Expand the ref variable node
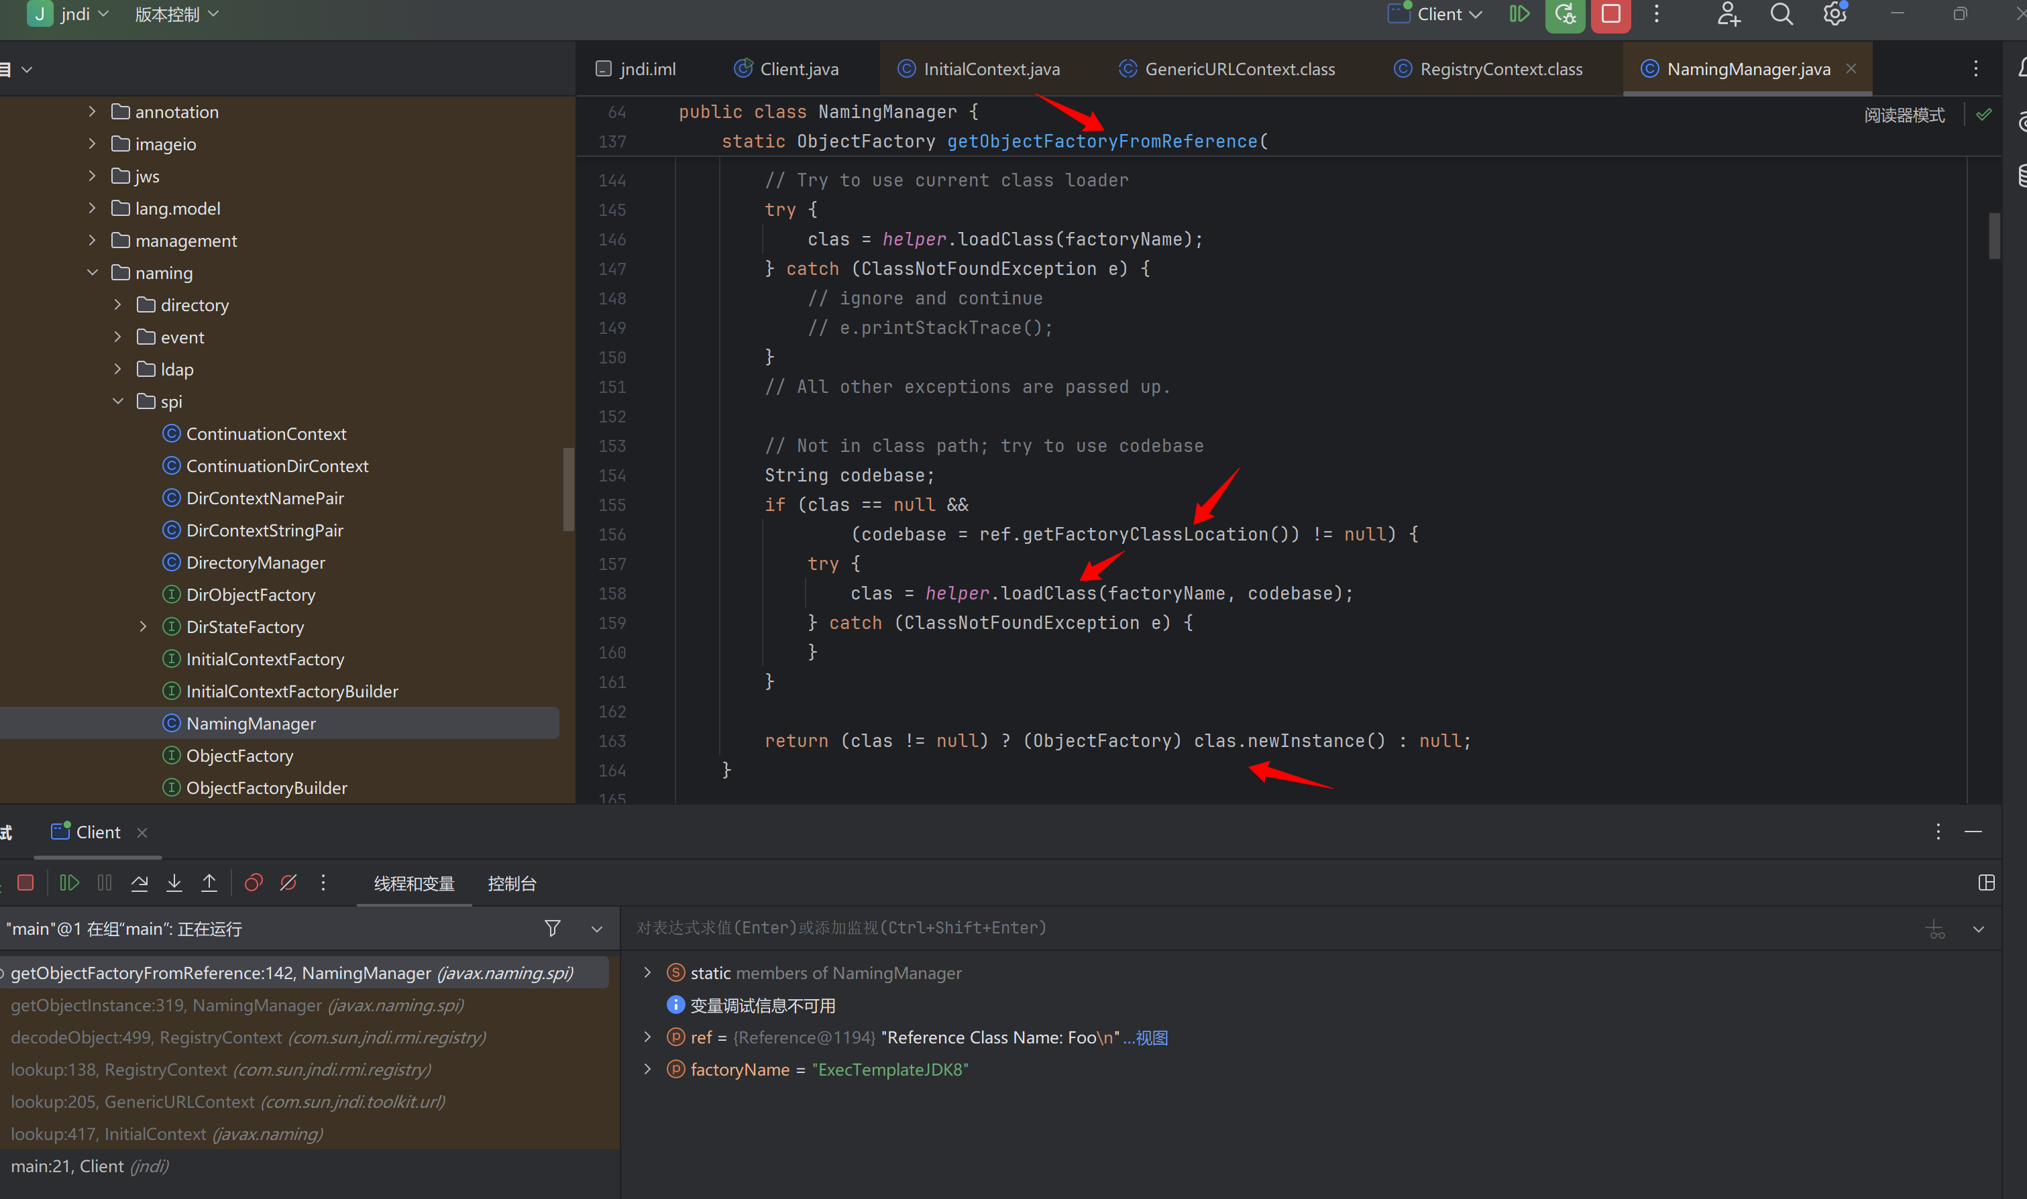Screen dimensions: 2027x1199 (x=647, y=1037)
